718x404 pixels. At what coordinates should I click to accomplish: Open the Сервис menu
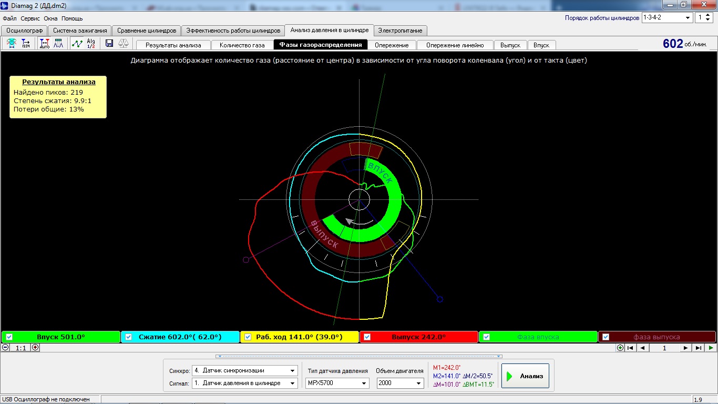point(30,18)
